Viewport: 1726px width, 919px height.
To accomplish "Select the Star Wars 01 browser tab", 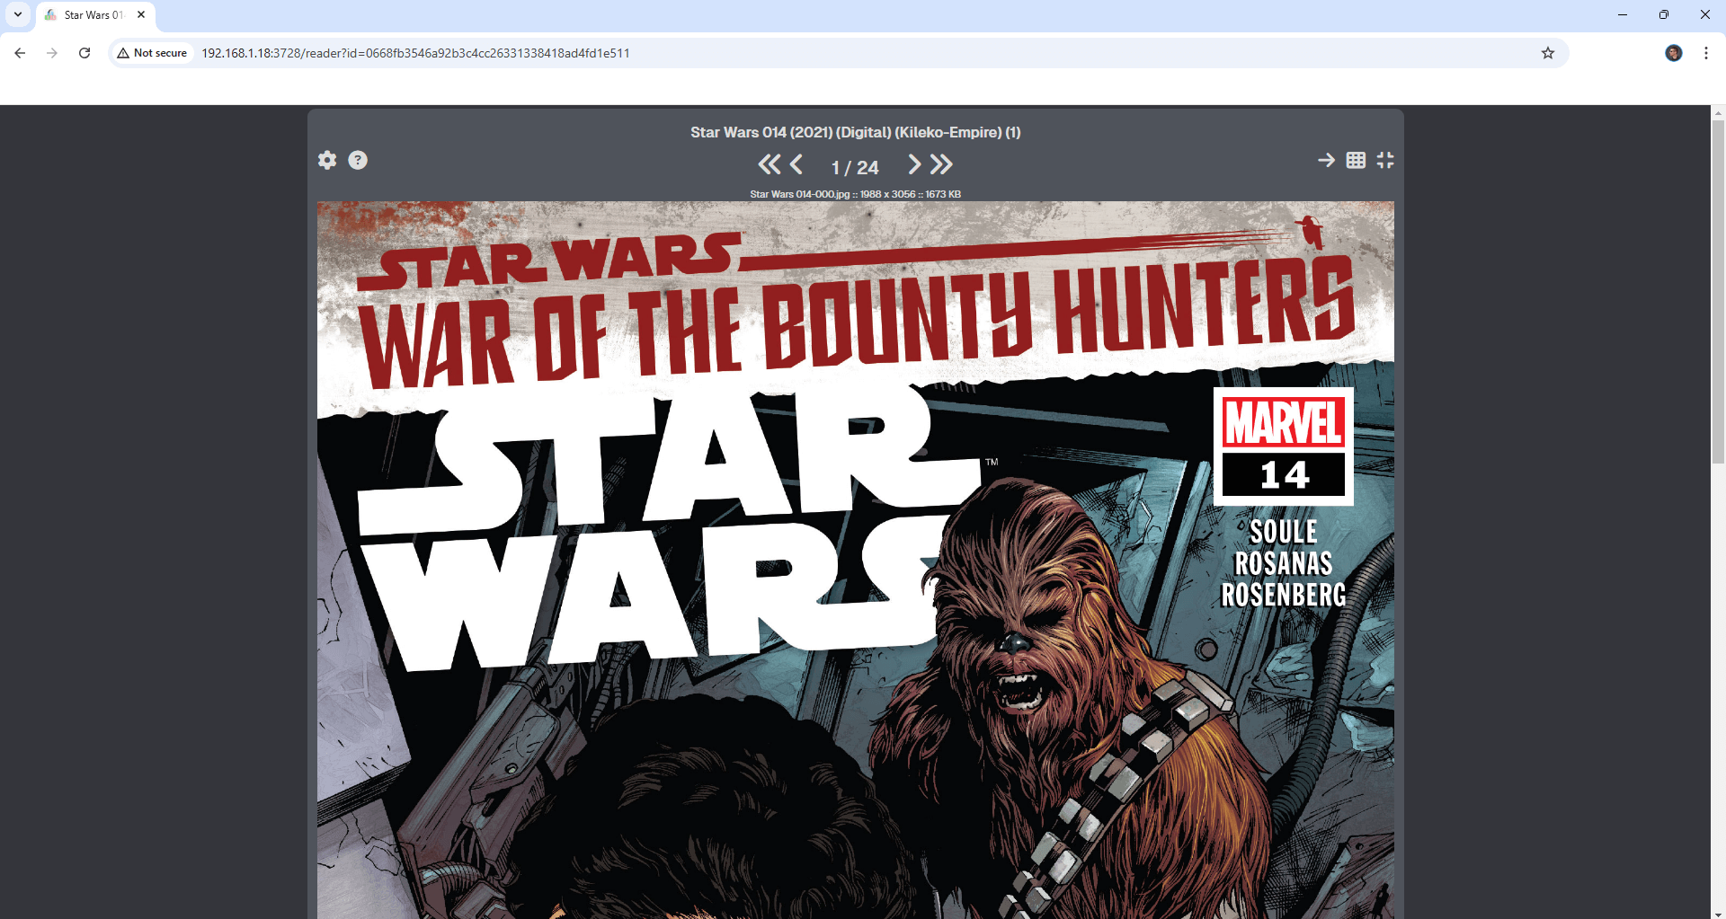I will pos(94,15).
